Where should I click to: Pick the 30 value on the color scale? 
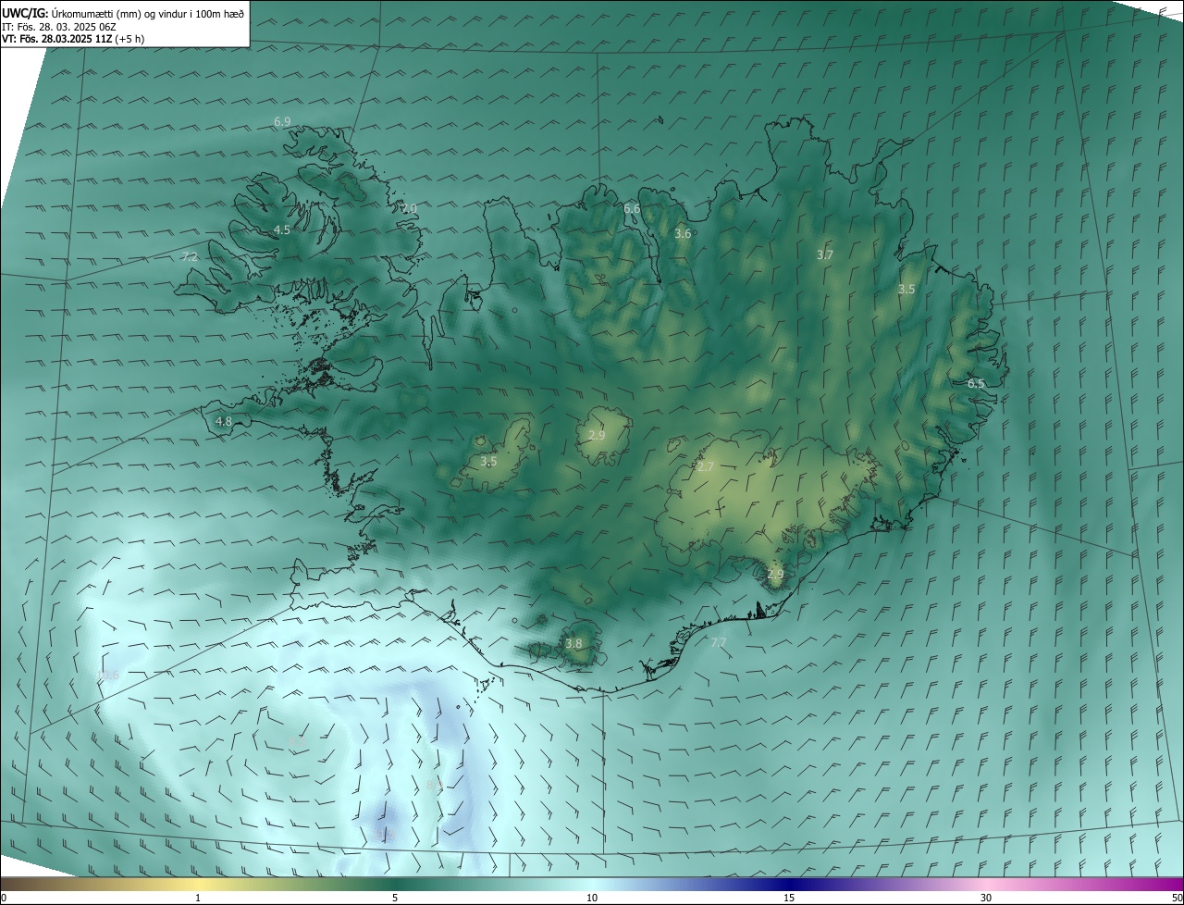coord(986,898)
